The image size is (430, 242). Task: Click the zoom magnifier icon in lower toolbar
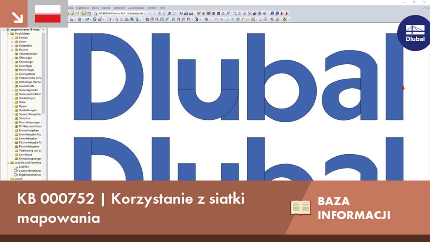click(152, 19)
